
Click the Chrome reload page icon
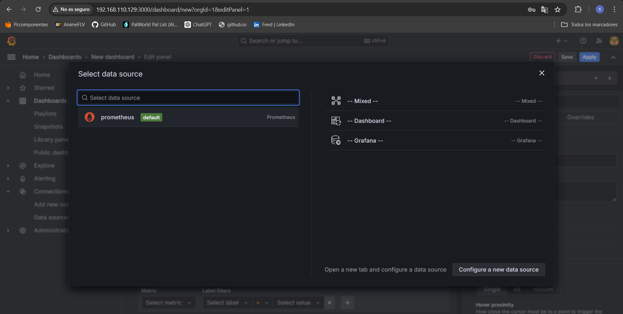click(38, 9)
